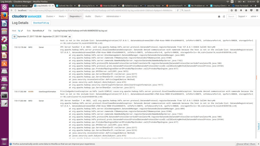Open LibreOffice Writer from the dock
The image size is (260, 146).
tap(4, 24)
